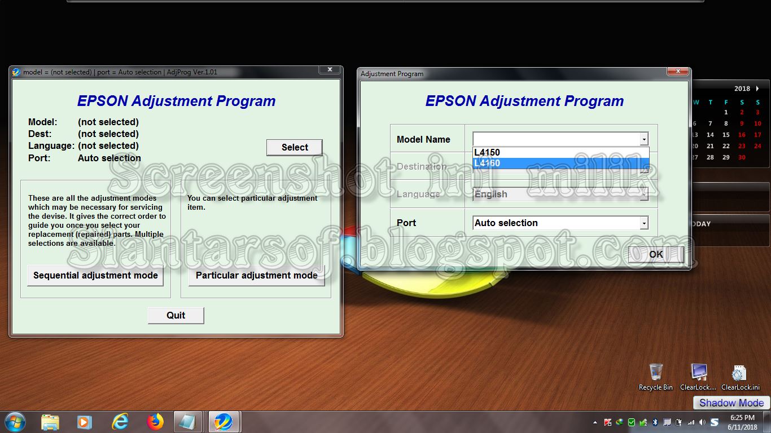Close the AdjProg Ver.1.01 main window
Viewport: 771px width, 433px height.
coord(329,70)
